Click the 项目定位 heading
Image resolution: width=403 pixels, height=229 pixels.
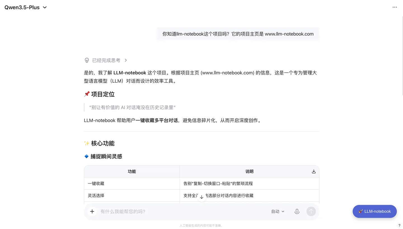click(99, 94)
